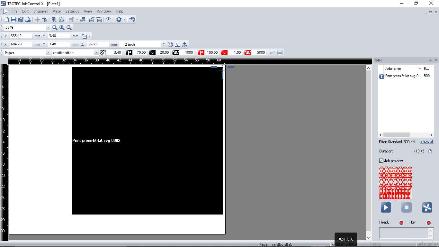Click the circular AF autofocus icon
Image resolution: width=439 pixels, height=247 pixels.
pos(170,44)
